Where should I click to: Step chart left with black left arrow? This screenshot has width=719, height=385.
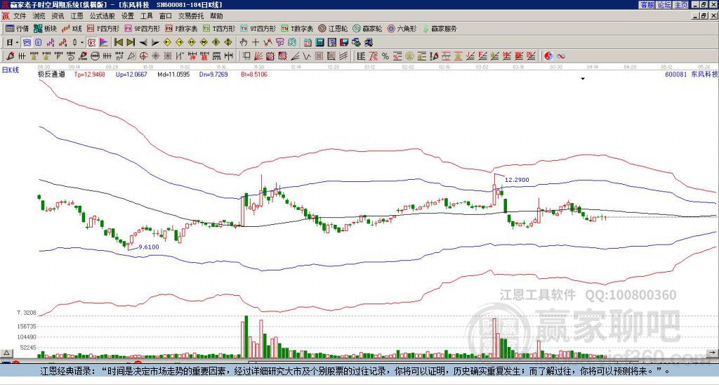tap(143, 43)
